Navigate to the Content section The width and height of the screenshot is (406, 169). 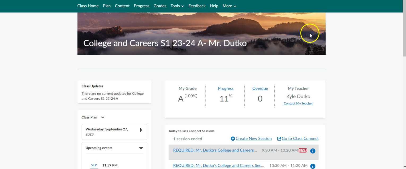pyautogui.click(x=122, y=6)
